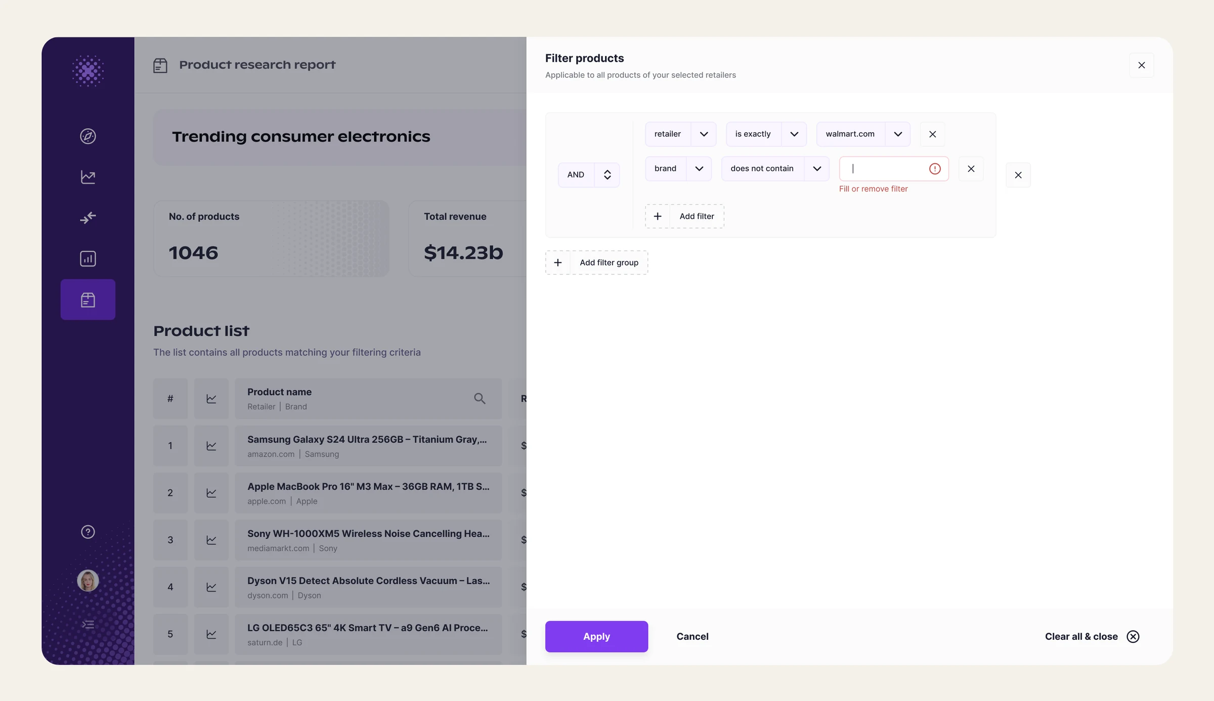Click the # column header
The height and width of the screenshot is (701, 1214).
tap(170, 399)
